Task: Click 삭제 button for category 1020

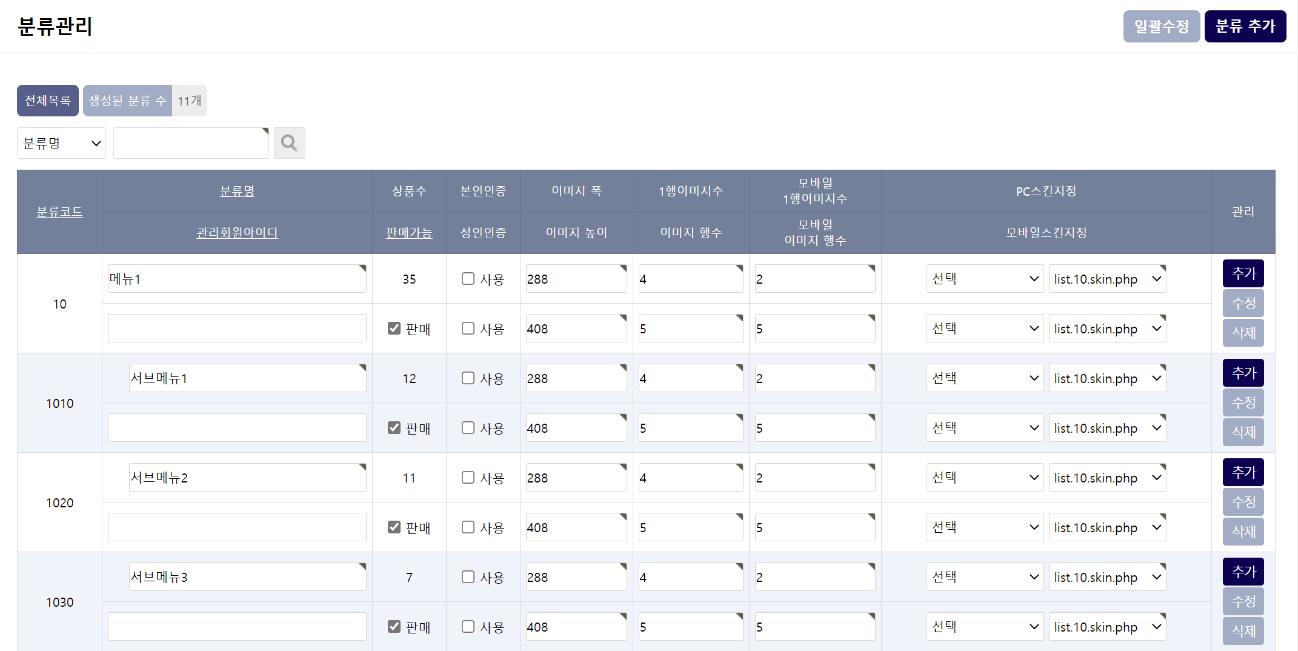Action: pos(1243,532)
